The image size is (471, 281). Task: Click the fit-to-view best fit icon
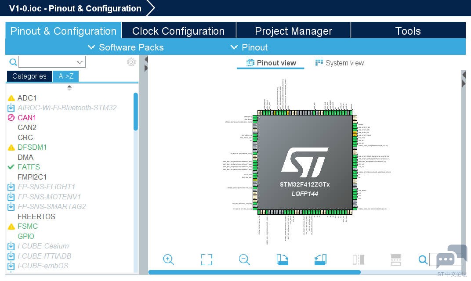pyautogui.click(x=207, y=259)
